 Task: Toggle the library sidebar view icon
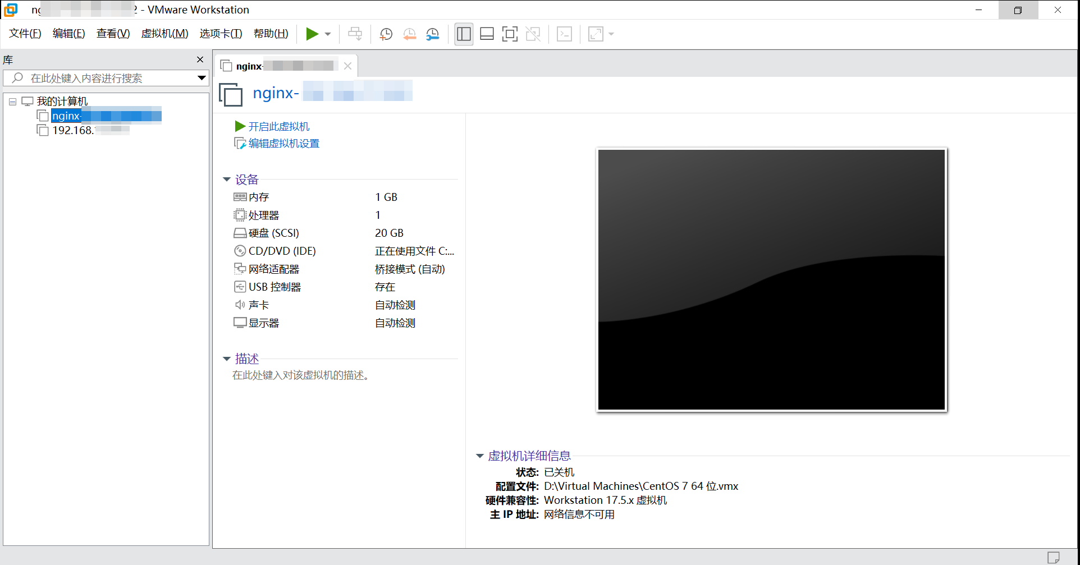coord(464,34)
